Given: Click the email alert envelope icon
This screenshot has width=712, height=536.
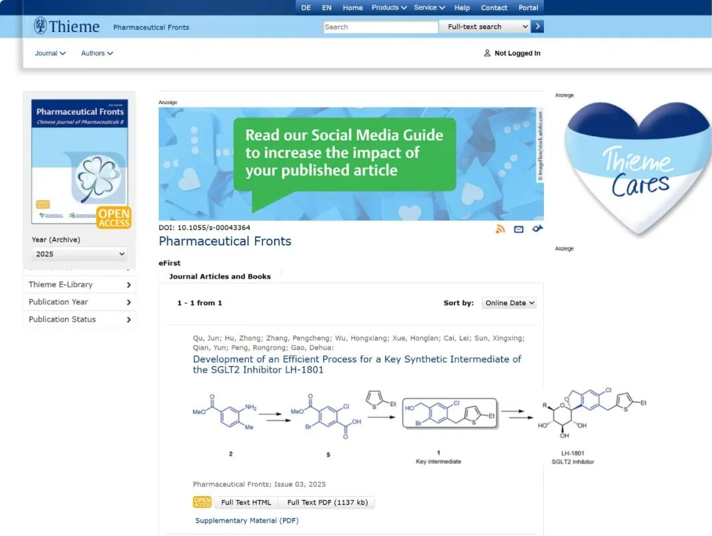Looking at the screenshot, I should tap(518, 230).
